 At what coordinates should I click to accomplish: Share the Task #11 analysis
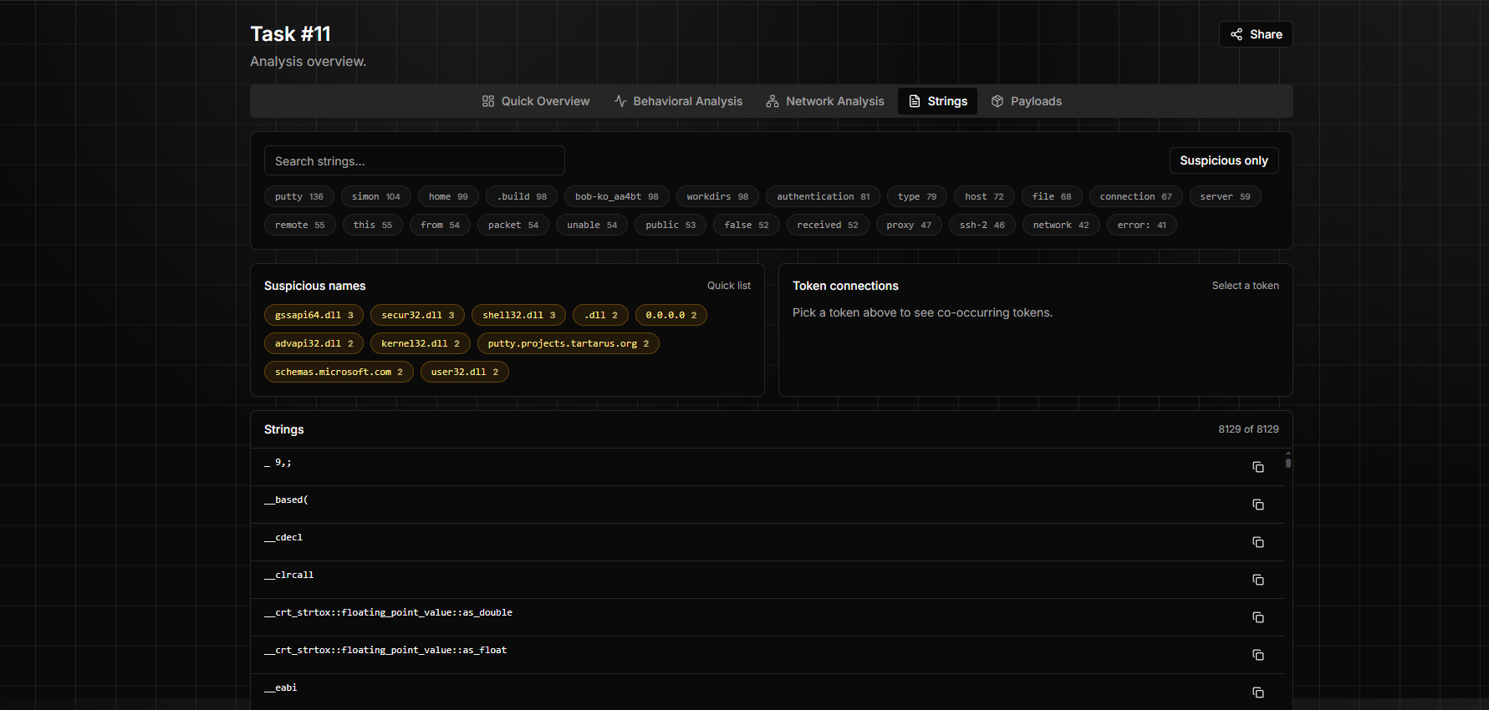coord(1256,34)
